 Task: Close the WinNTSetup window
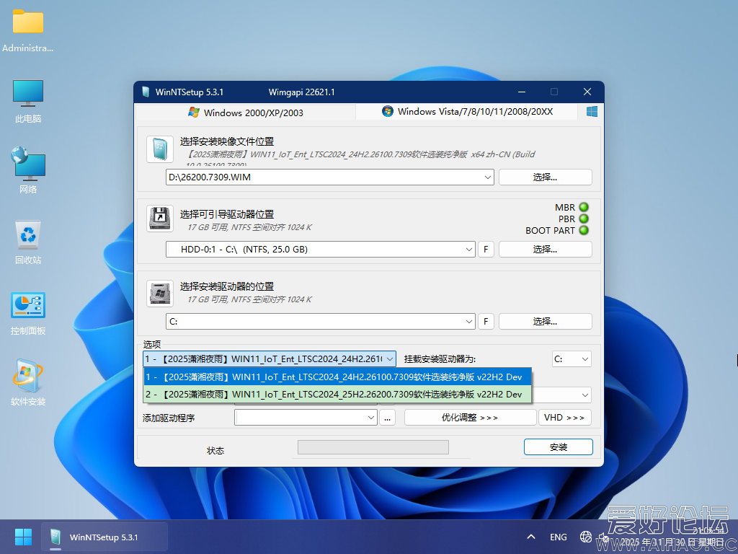click(x=587, y=92)
